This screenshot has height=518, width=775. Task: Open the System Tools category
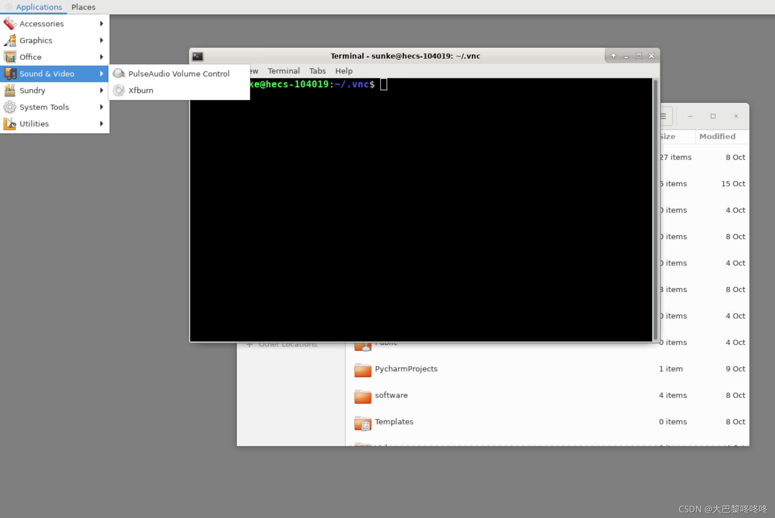click(54, 107)
